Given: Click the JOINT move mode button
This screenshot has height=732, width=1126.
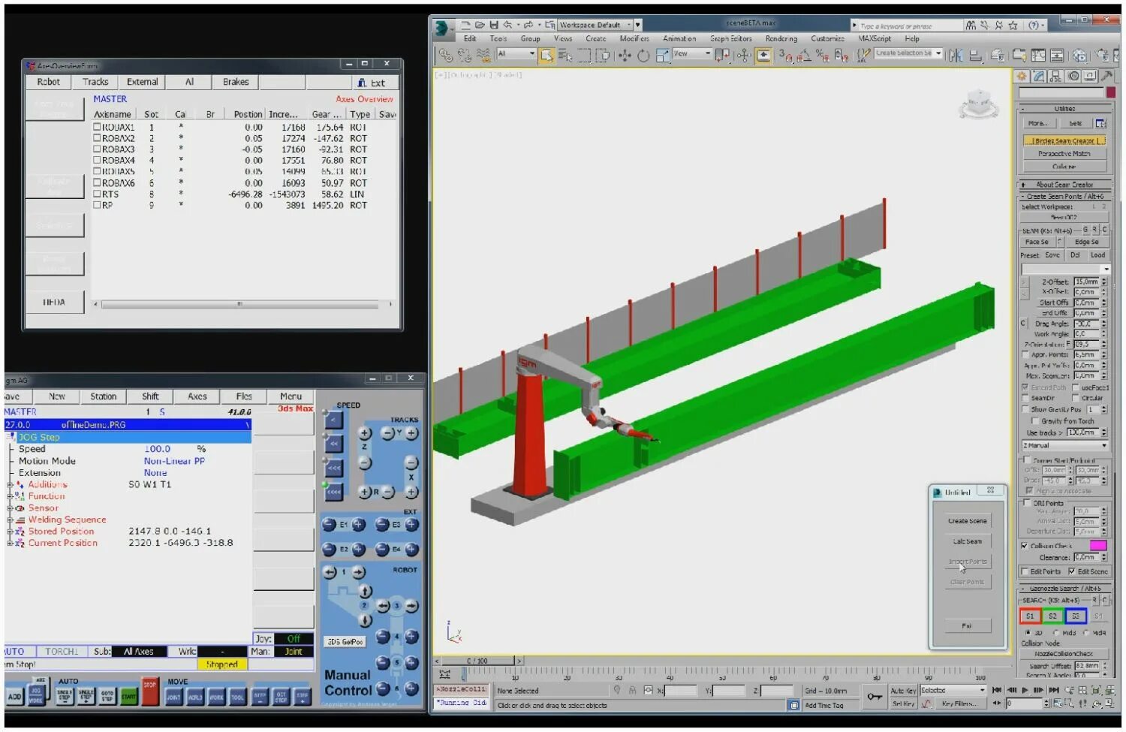Looking at the screenshot, I should tap(173, 697).
